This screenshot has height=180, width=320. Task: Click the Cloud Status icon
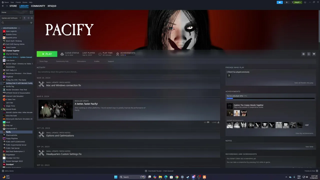click(x=62, y=54)
